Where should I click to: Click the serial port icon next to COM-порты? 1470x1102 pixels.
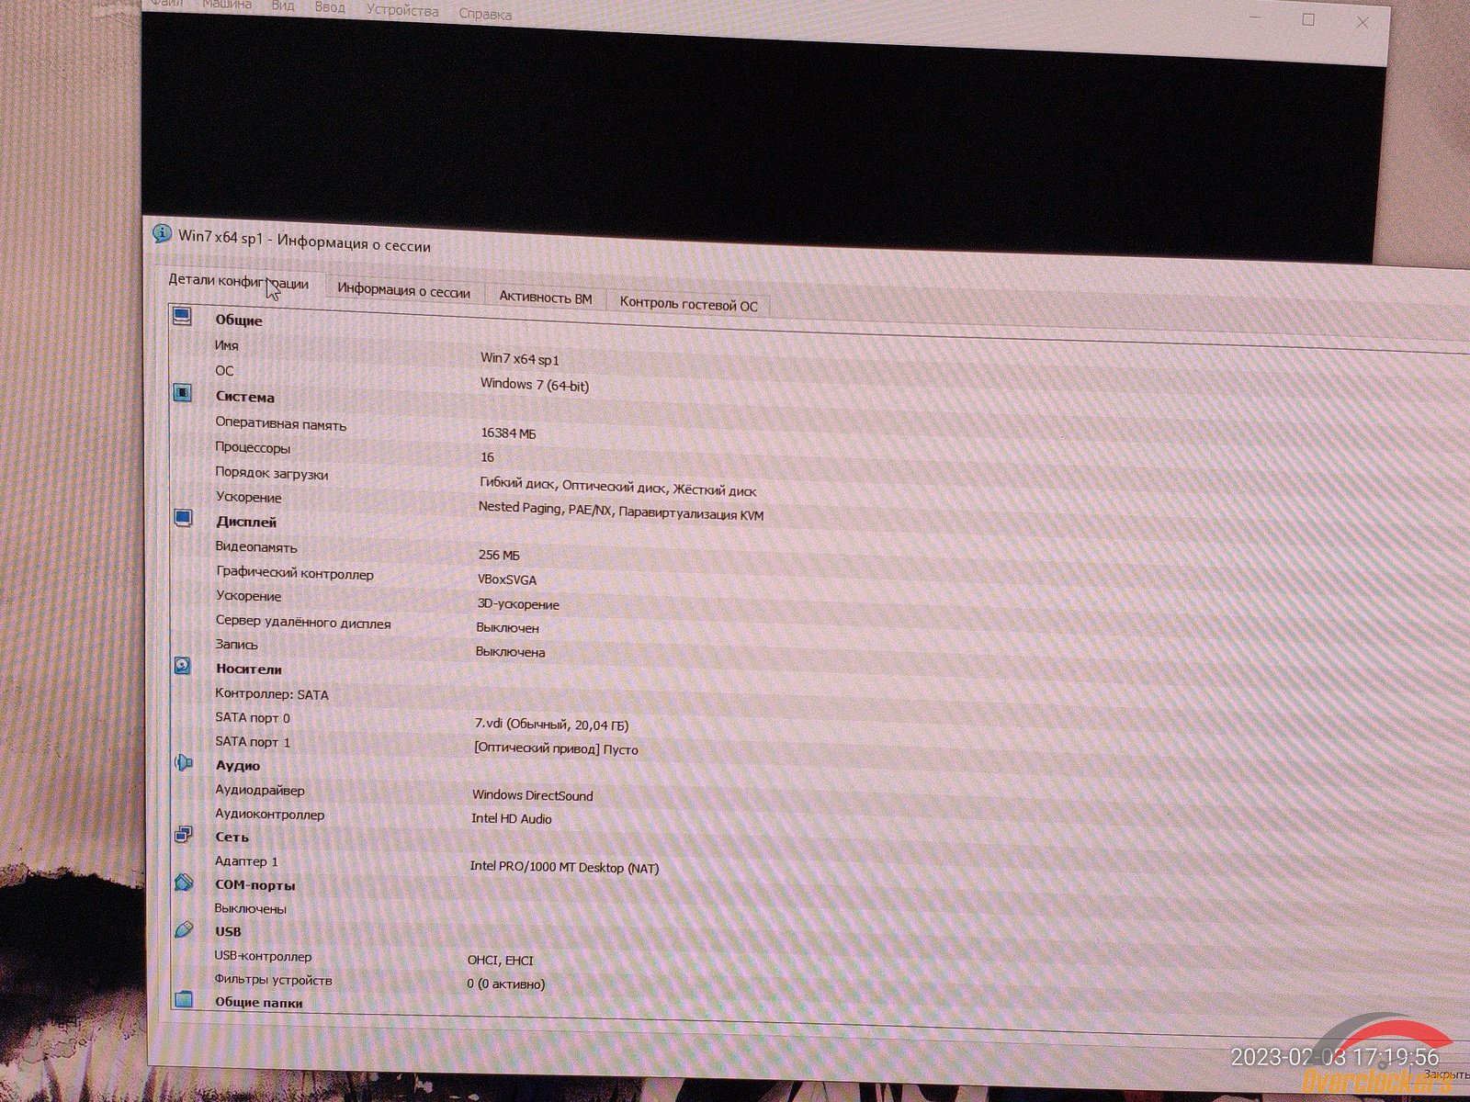pos(184,883)
